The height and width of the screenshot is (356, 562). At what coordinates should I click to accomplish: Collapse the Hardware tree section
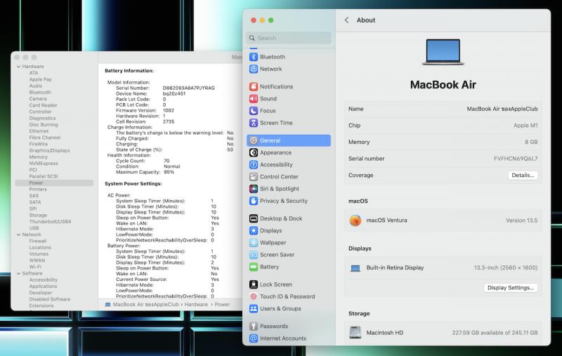tap(18, 67)
